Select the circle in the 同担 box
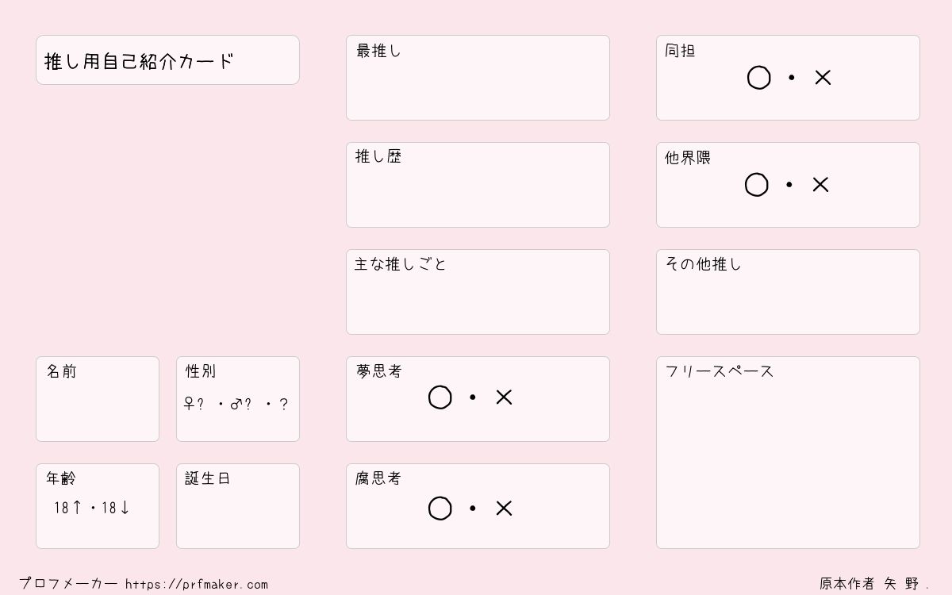The height and width of the screenshot is (595, 952). click(758, 78)
